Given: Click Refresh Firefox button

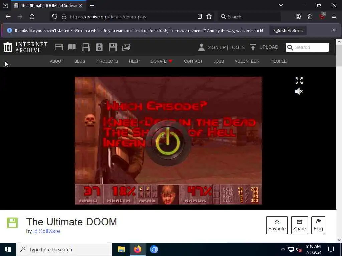Looking at the screenshot, I should point(288,31).
